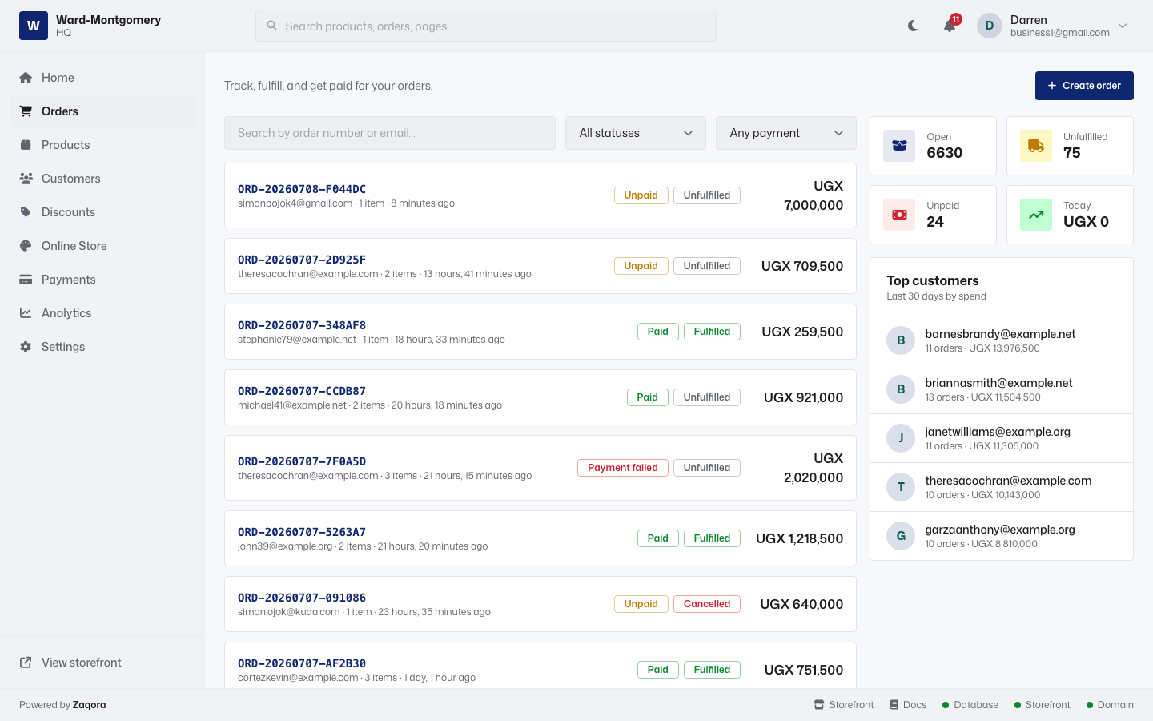
Task: Click the footer Docs book icon
Action: tap(894, 705)
